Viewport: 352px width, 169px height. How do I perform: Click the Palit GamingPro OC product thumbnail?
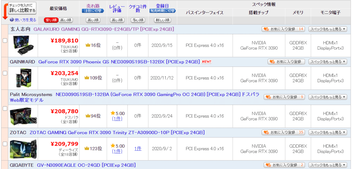pos(23,116)
